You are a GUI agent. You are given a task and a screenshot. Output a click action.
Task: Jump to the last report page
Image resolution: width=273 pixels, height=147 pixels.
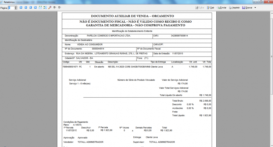tap(35, 8)
